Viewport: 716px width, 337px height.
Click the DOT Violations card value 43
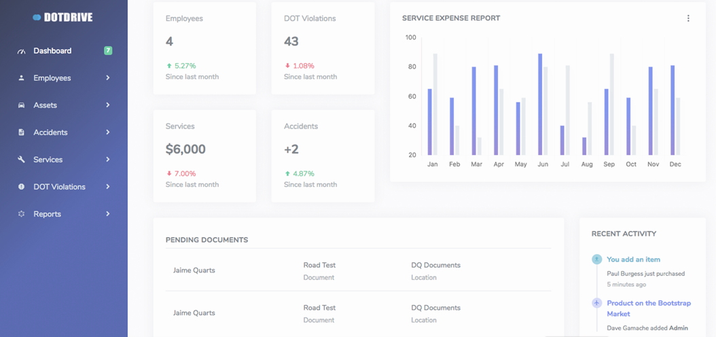click(x=291, y=41)
